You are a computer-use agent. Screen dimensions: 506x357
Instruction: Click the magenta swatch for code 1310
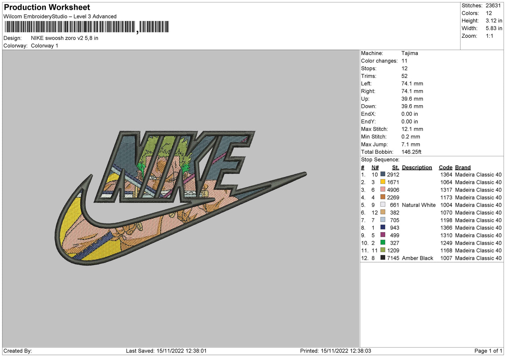click(383, 235)
